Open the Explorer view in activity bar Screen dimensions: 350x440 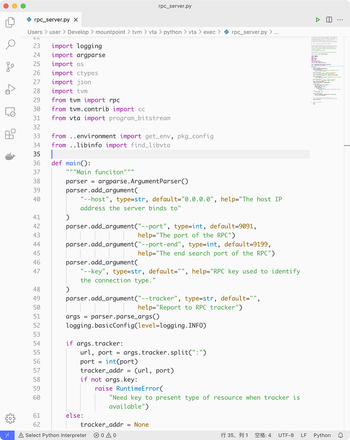coord(10,22)
